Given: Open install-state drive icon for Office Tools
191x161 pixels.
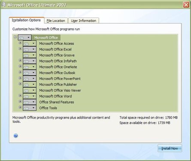Looking at the screenshot, I should pyautogui.click(x=26, y=108).
